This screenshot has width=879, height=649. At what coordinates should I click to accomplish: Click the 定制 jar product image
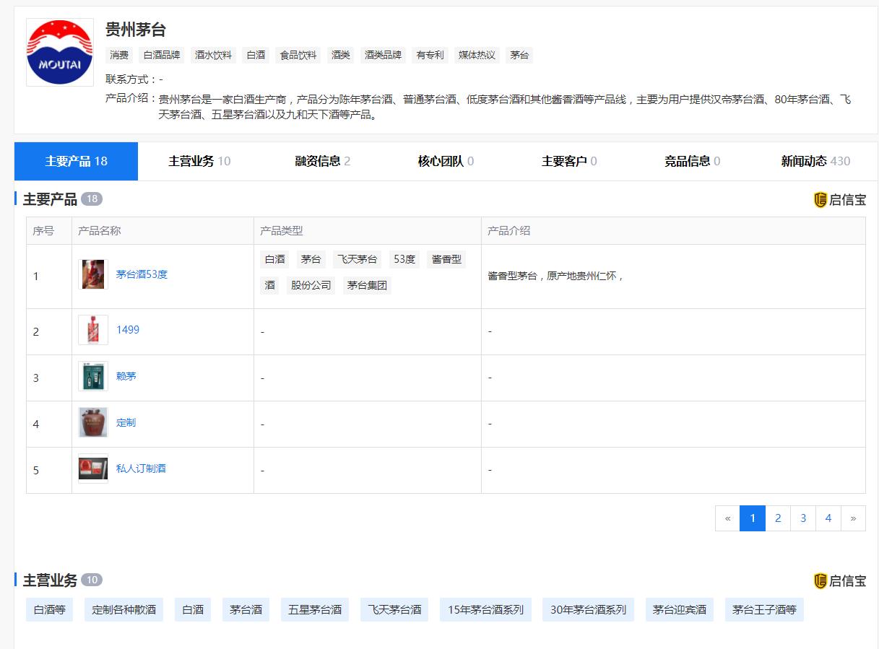pos(93,422)
